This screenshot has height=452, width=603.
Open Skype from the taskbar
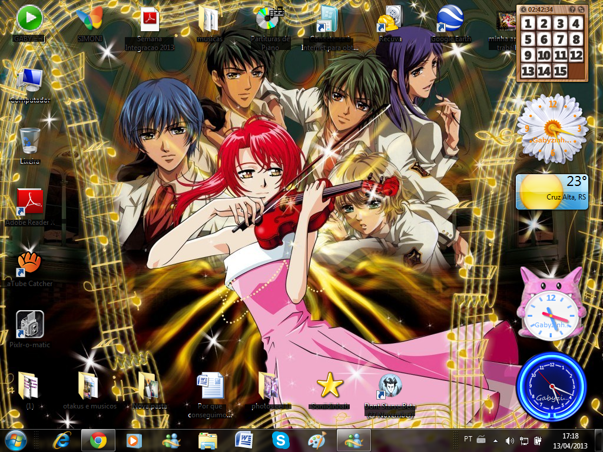coord(281,440)
